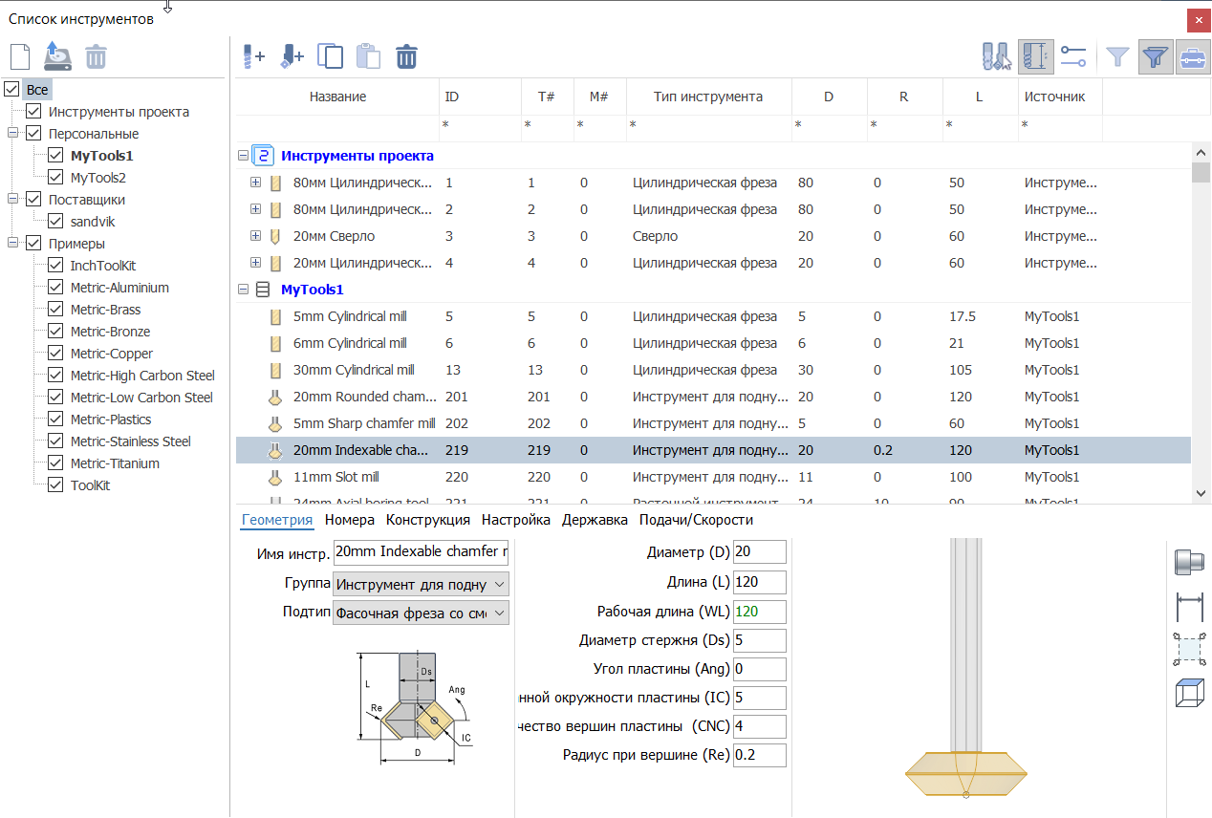Click the drill icon in 20мм Сверло row
This screenshot has width=1212, height=818.
tap(274, 236)
